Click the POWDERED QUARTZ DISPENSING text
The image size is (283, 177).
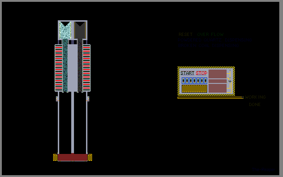pos(215,40)
